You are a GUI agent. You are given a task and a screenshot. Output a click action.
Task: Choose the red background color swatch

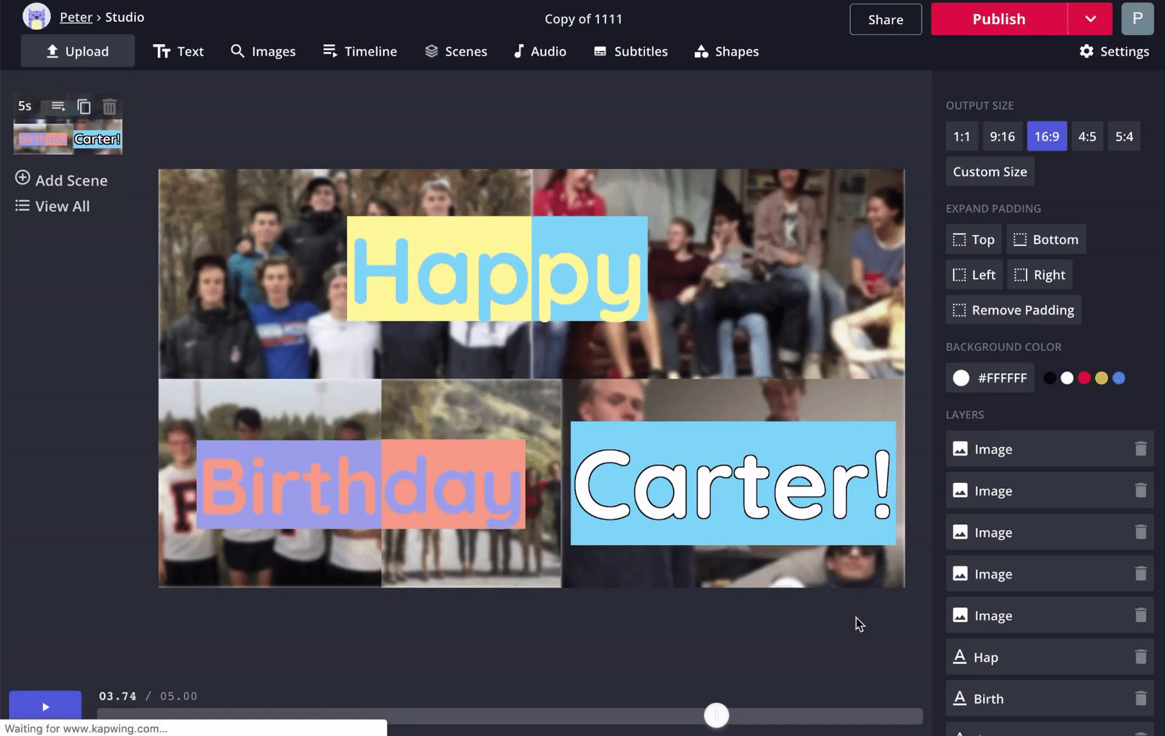pyautogui.click(x=1084, y=378)
